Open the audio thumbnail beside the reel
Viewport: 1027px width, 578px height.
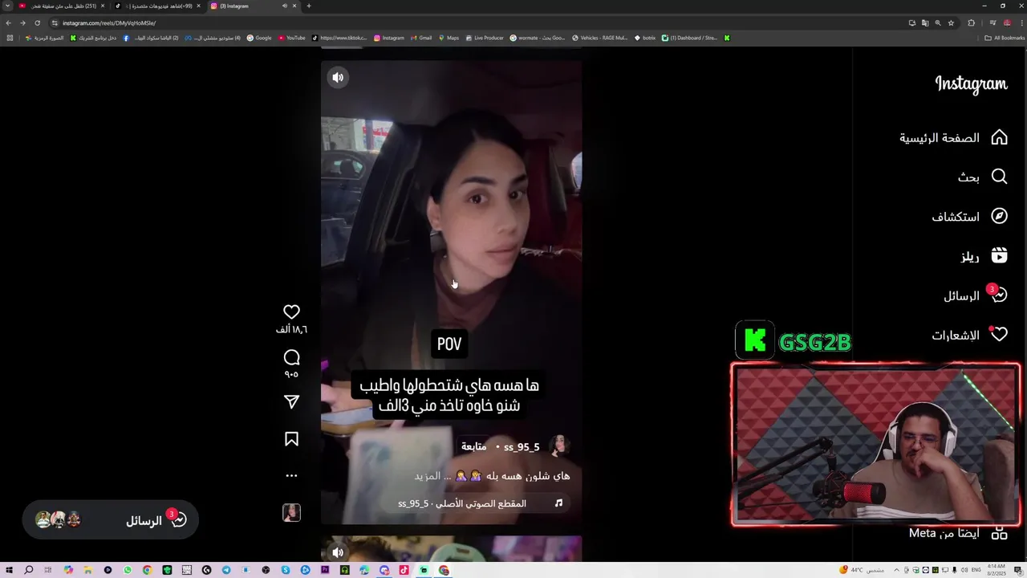(x=291, y=513)
